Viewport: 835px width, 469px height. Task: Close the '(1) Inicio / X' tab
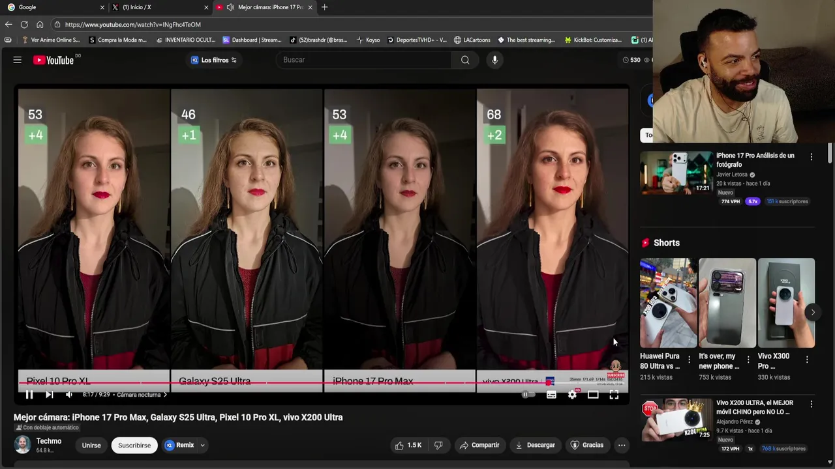click(206, 7)
